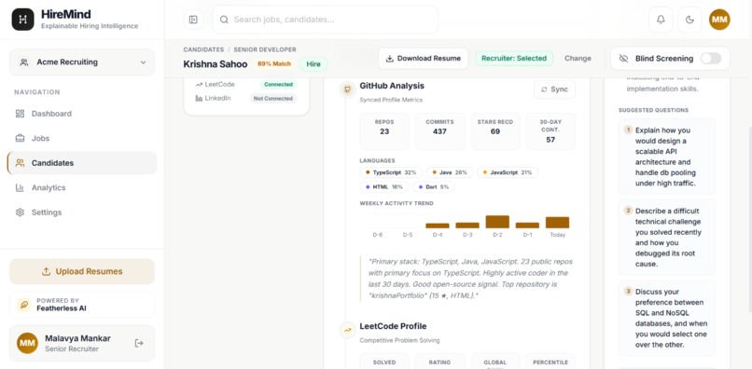
Task: Open the MM avatar in top bar
Action: point(719,20)
